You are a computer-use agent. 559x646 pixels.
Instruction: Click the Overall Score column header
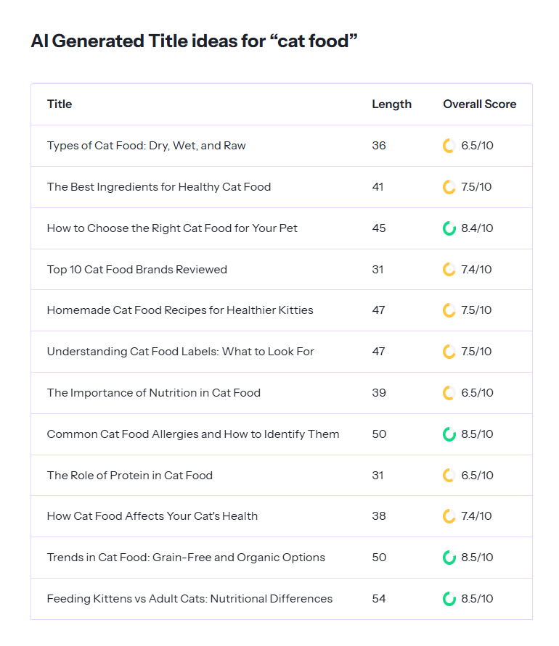(x=479, y=104)
